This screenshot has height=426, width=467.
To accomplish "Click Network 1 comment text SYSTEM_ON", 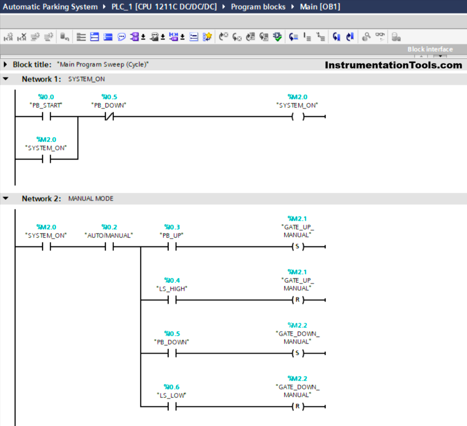I will pyautogui.click(x=87, y=79).
